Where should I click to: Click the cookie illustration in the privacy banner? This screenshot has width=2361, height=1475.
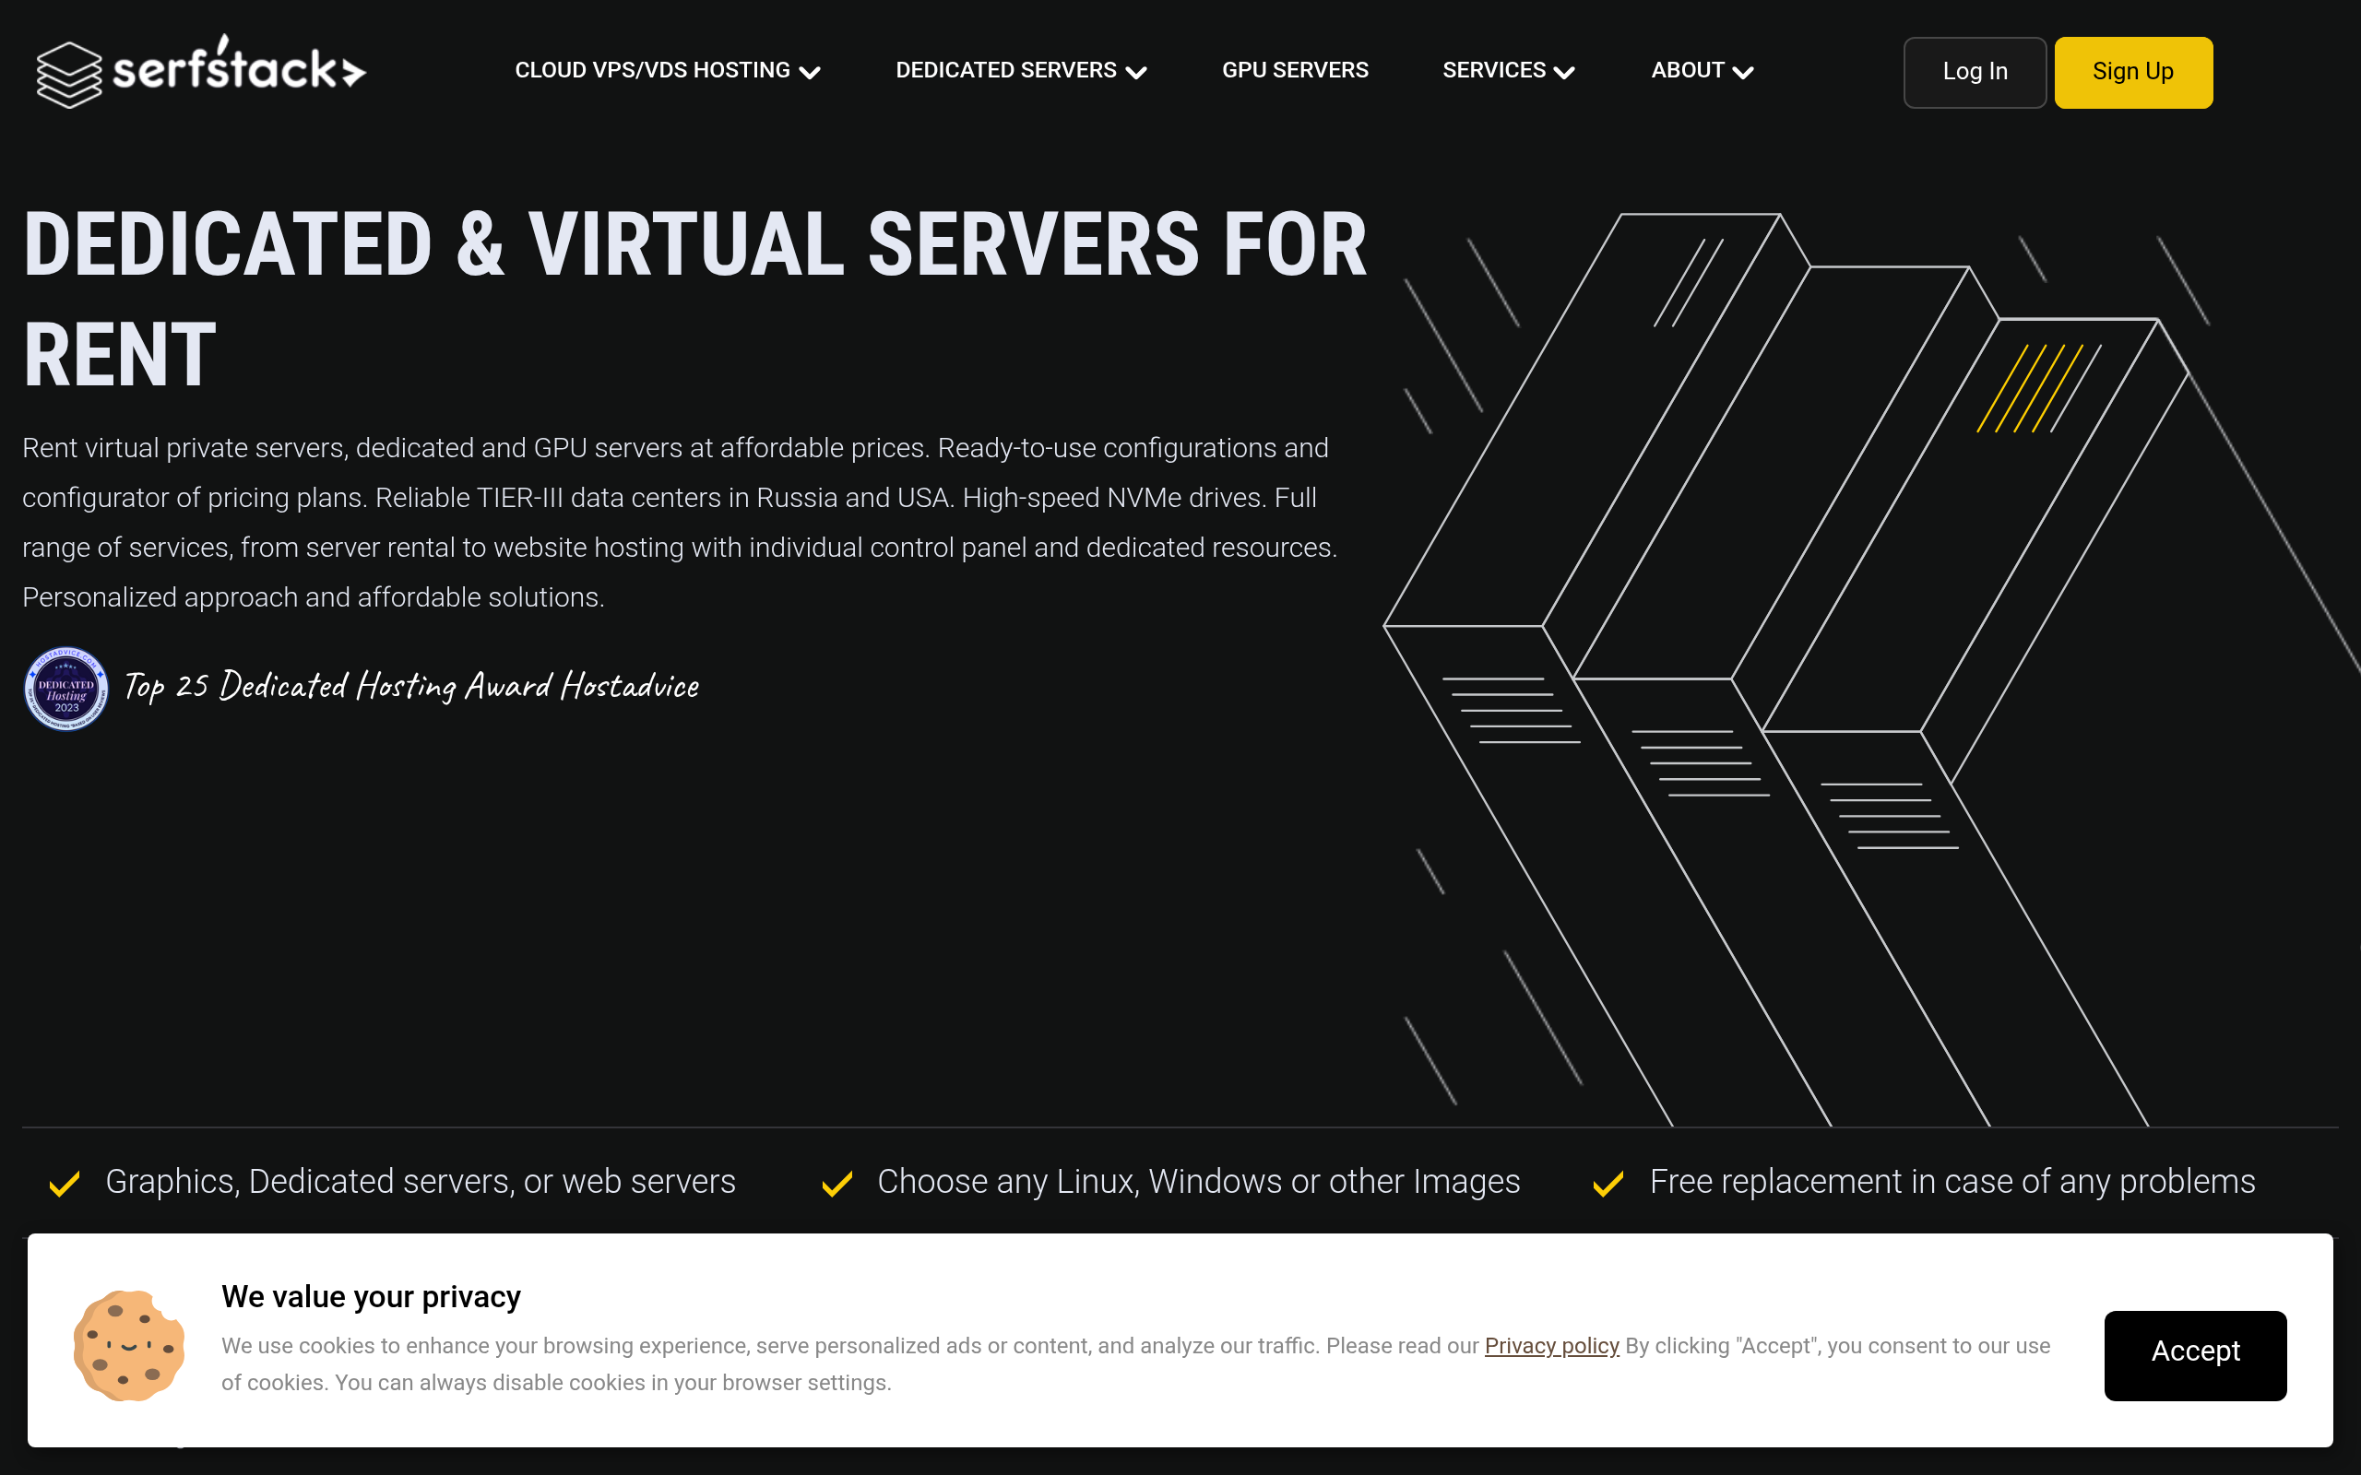pos(129,1345)
